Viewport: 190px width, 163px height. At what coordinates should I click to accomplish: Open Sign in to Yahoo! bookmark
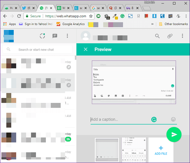coord(36,24)
